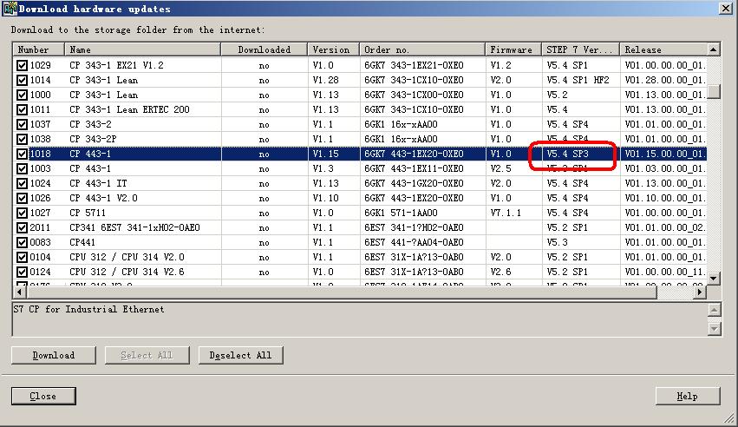Click the STEP 7 Ver... column header
This screenshot has height=427, width=738.
pyautogui.click(x=581, y=49)
